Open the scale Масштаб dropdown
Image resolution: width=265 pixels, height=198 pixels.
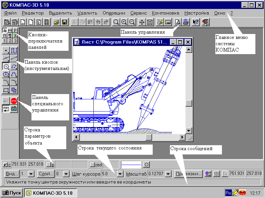[168, 174]
